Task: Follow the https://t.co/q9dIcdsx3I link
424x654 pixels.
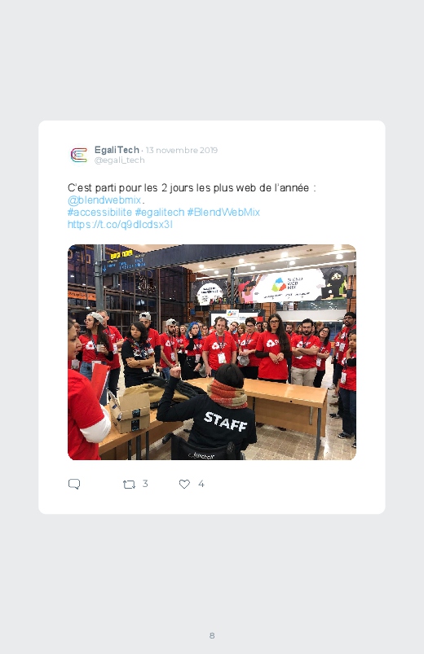Action: pyautogui.click(x=120, y=225)
